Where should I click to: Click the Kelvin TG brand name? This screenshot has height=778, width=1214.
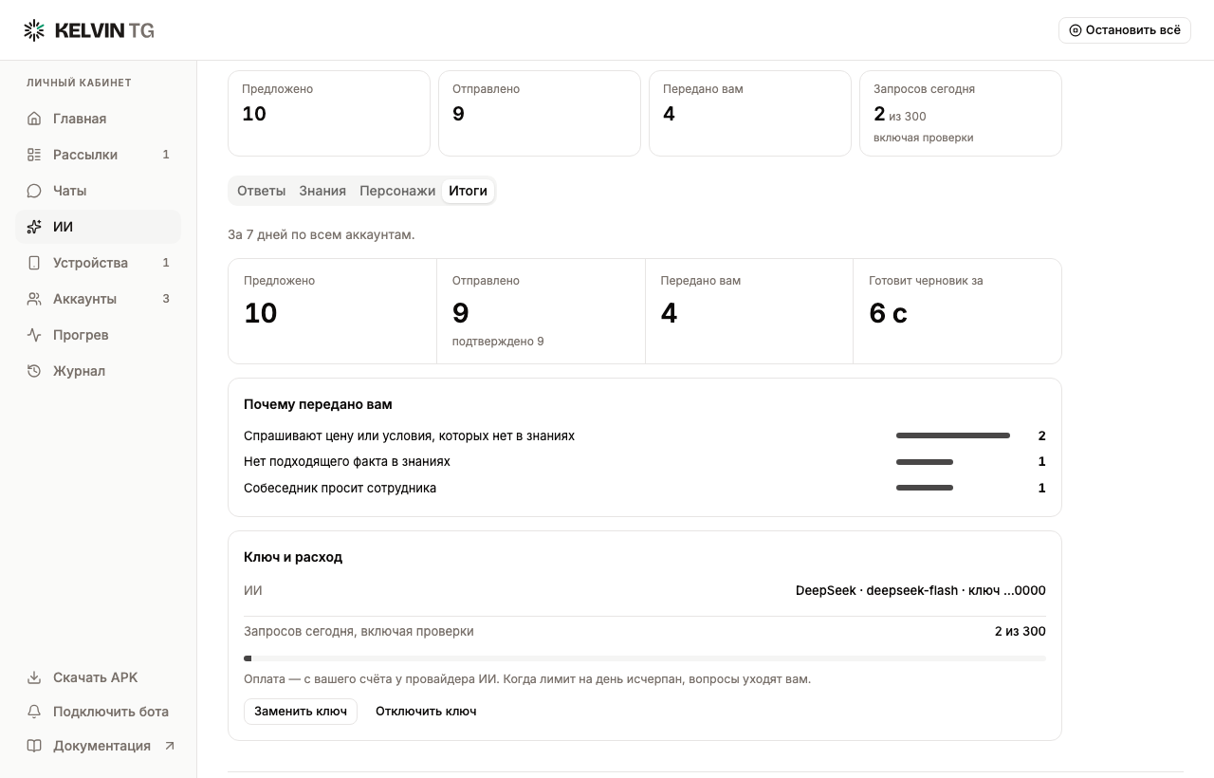(x=104, y=30)
